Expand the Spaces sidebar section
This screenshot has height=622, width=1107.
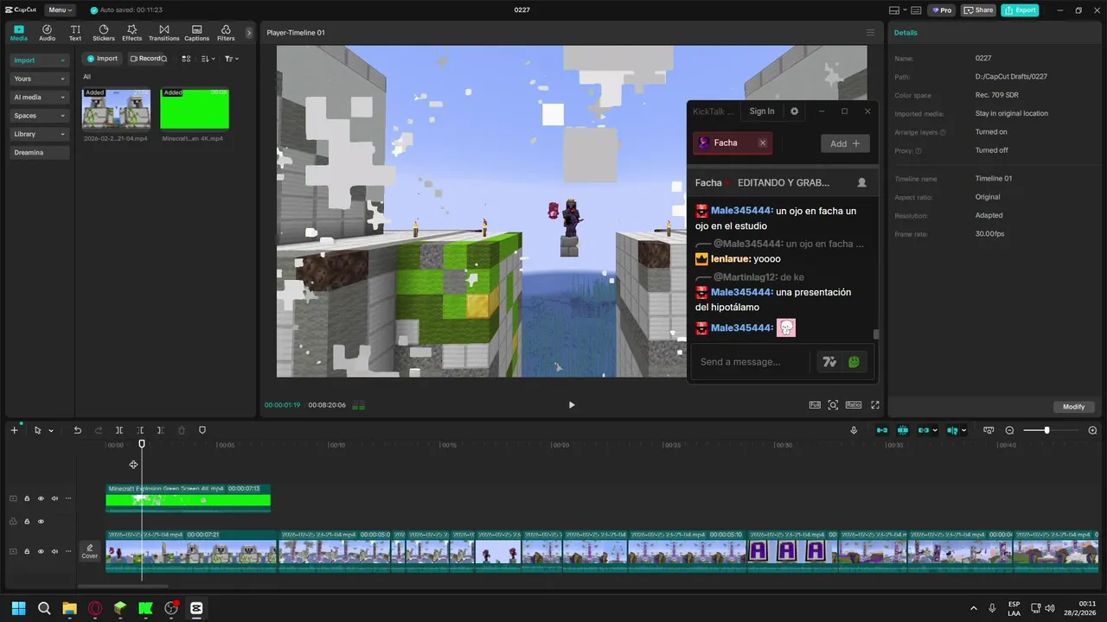click(x=40, y=116)
